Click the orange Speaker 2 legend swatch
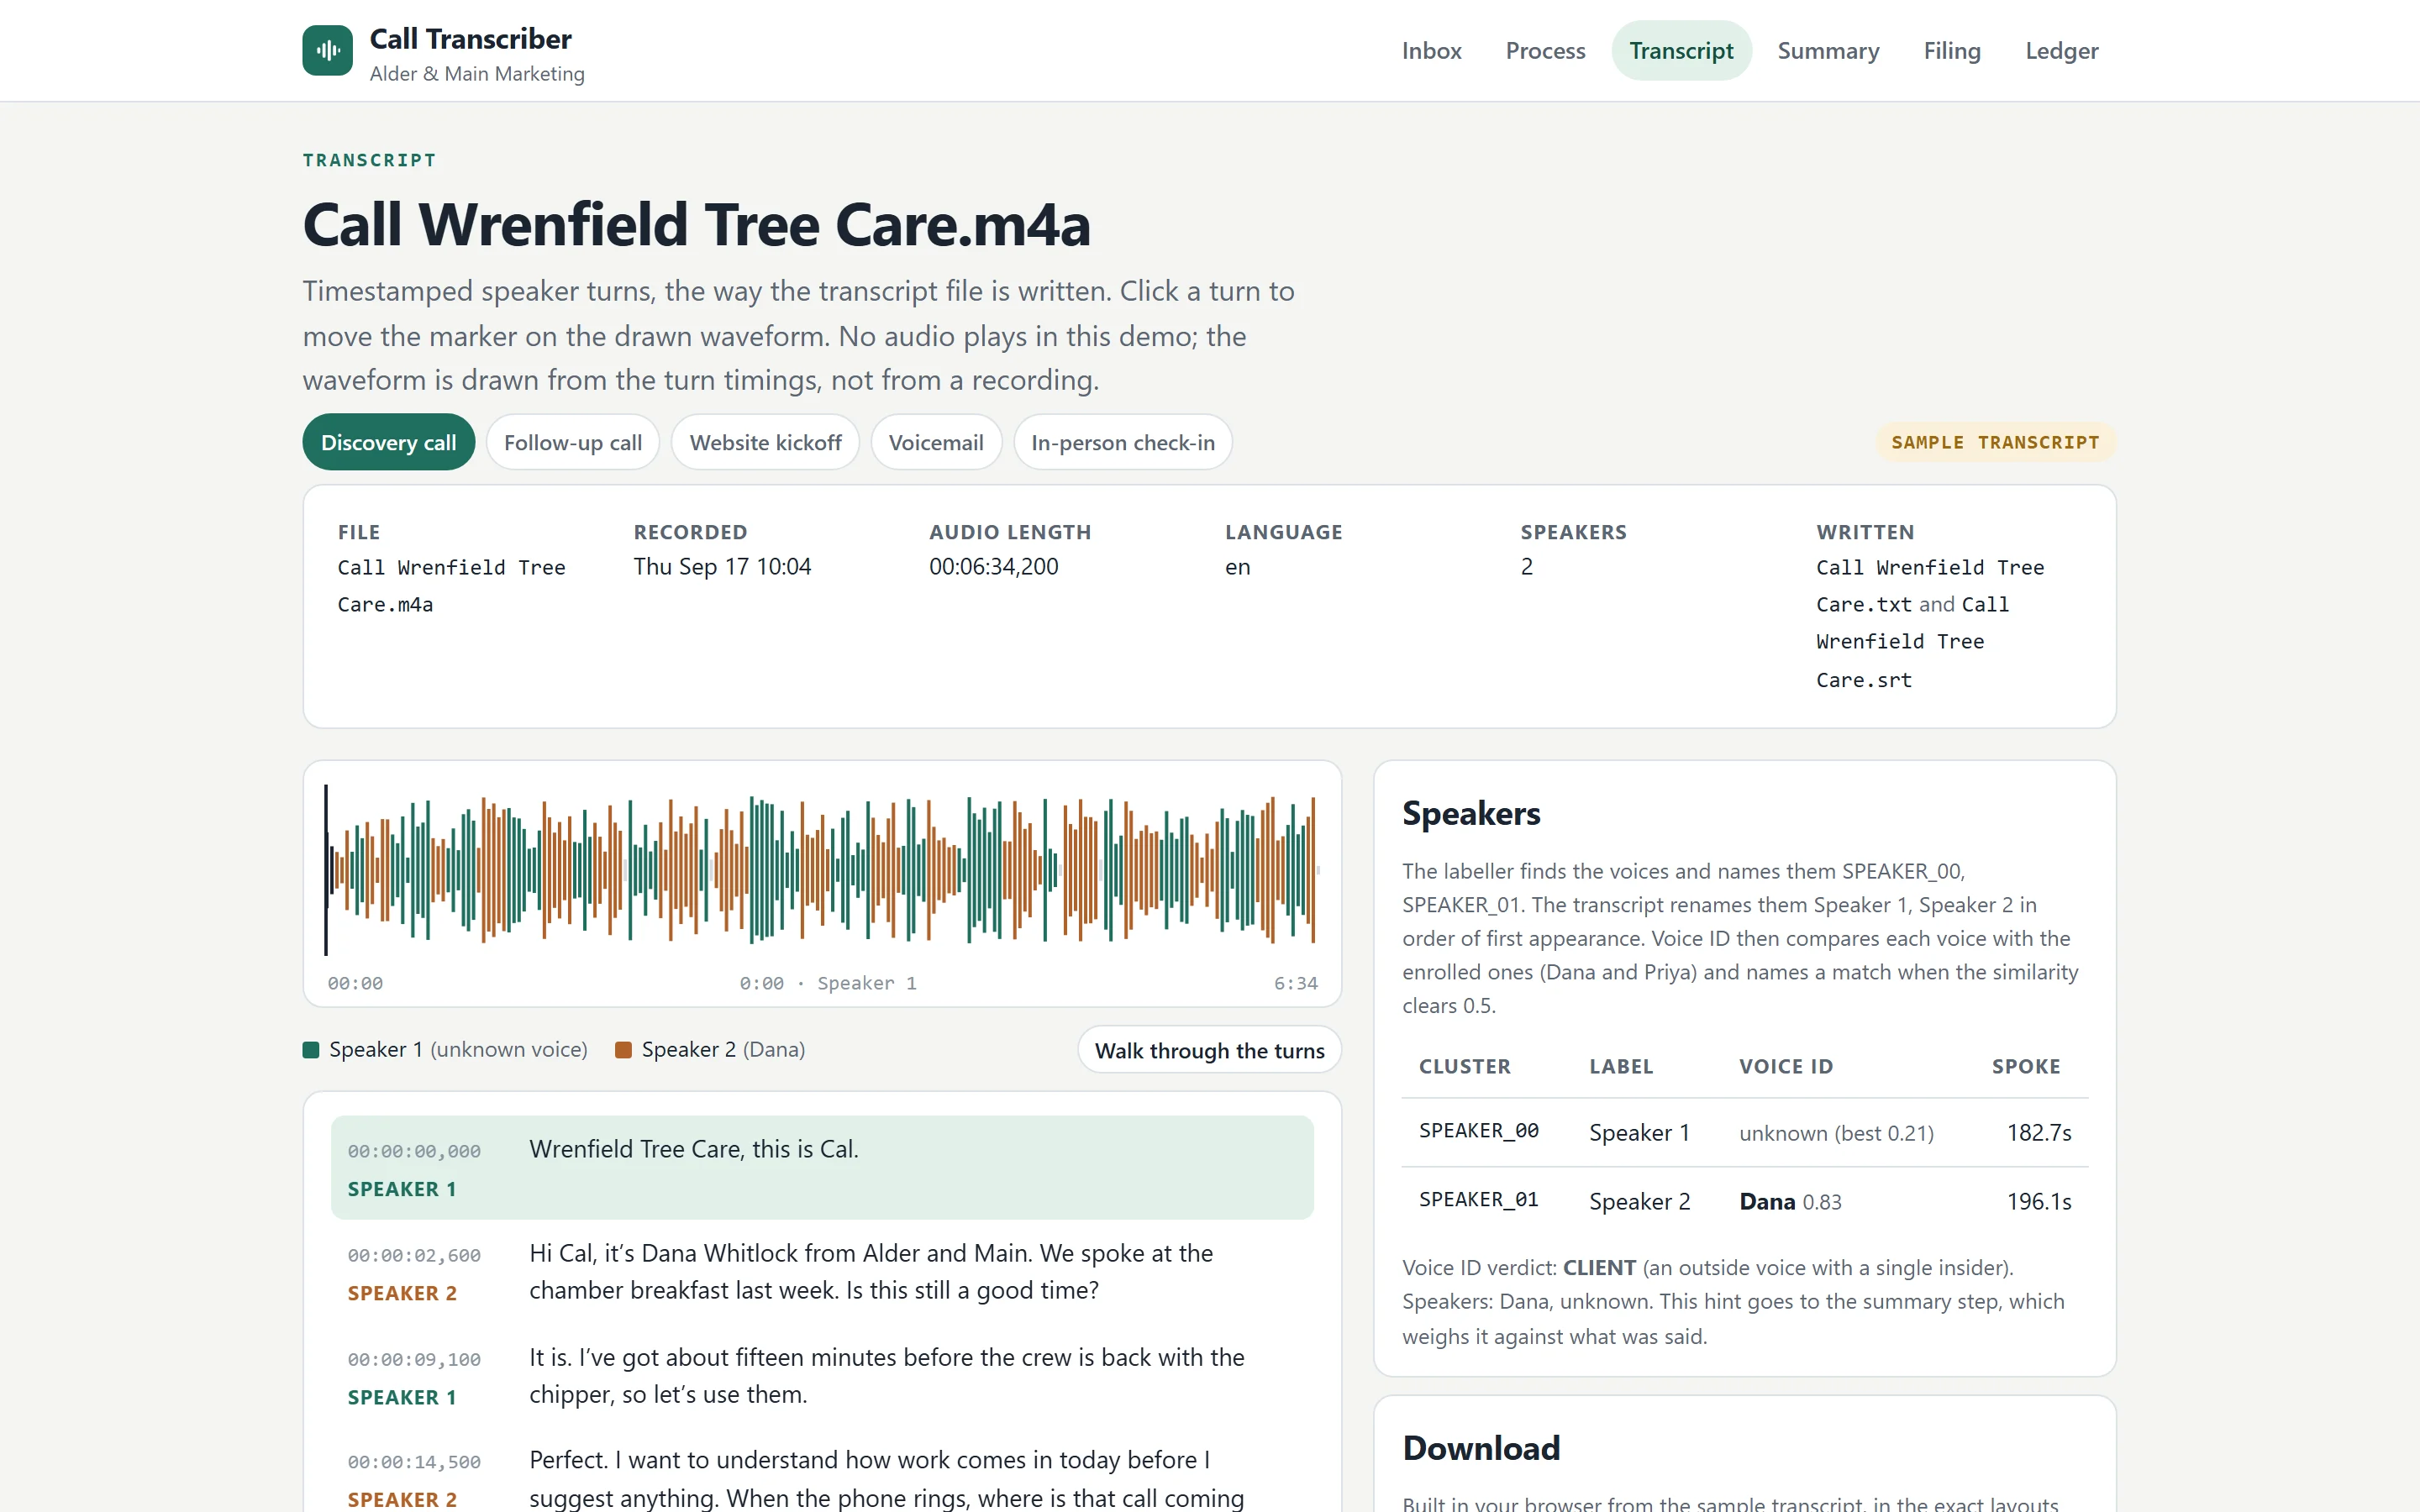This screenshot has width=2420, height=1512. pyautogui.click(x=623, y=1050)
